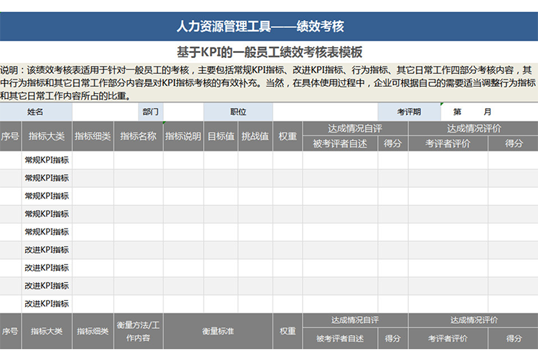The image size is (538, 359).
Task: Select the 衡量标准 header cell
Action: click(218, 331)
